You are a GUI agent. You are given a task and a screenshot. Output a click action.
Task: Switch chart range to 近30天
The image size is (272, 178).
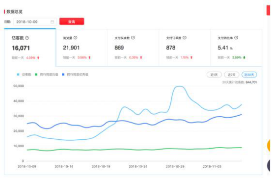[249, 75]
